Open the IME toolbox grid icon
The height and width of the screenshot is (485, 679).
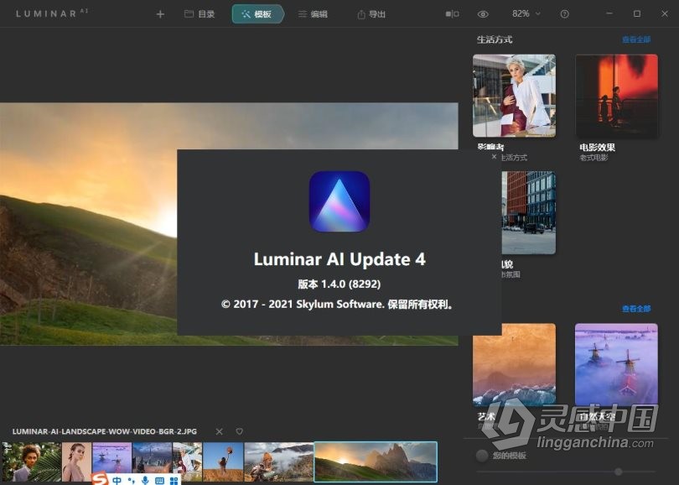174,480
